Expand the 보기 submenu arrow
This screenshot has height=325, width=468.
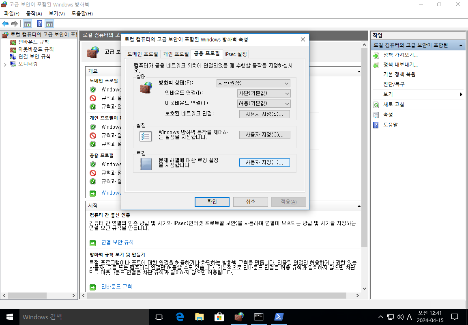(461, 95)
